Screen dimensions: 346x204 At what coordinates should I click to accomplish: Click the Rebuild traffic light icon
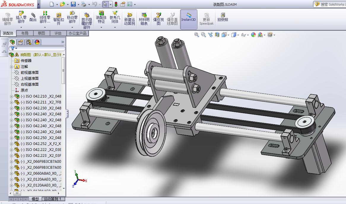(116, 4)
